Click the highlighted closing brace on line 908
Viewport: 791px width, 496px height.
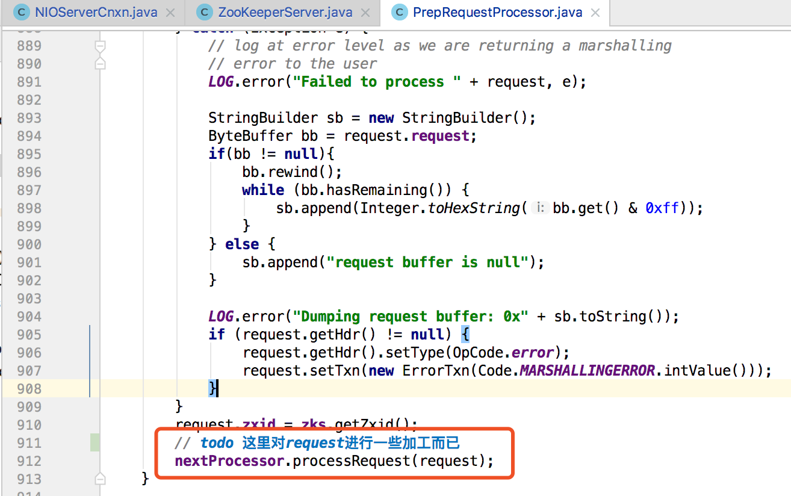click(x=212, y=389)
